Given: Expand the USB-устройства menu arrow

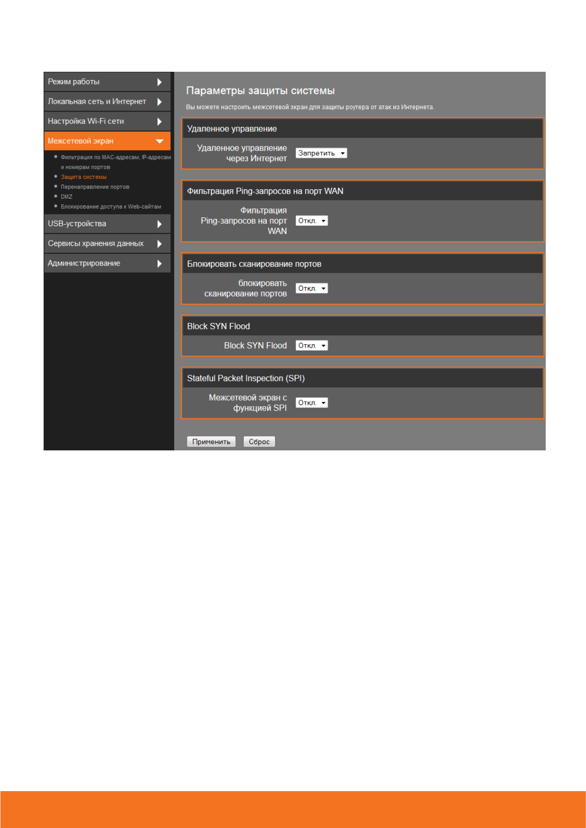Looking at the screenshot, I should click(159, 224).
